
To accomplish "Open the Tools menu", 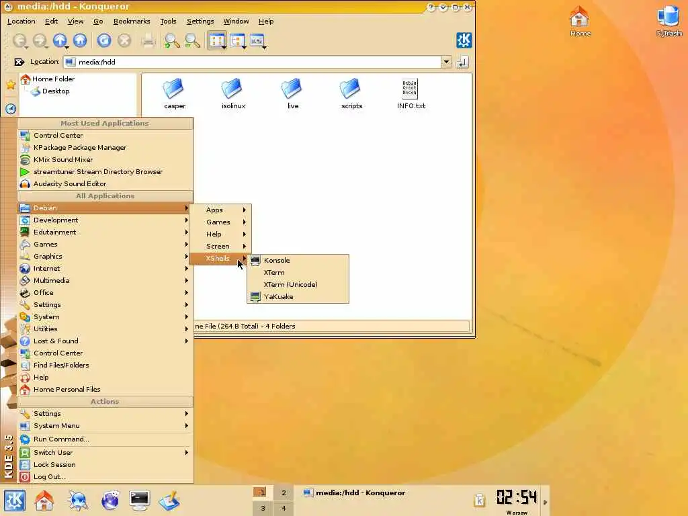I will (x=168, y=21).
